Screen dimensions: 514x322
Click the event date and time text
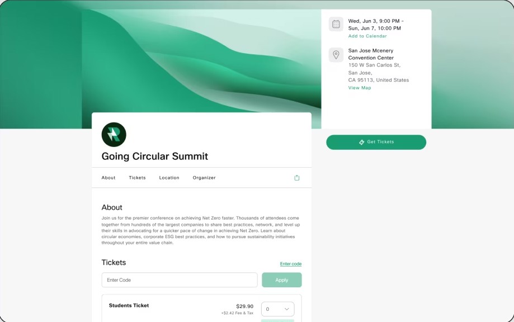pos(375,25)
